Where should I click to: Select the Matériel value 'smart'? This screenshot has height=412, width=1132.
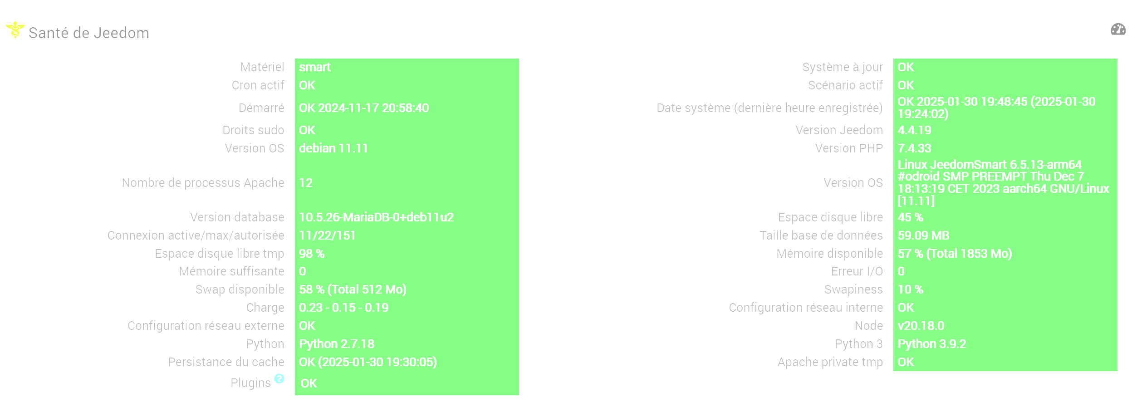[315, 67]
